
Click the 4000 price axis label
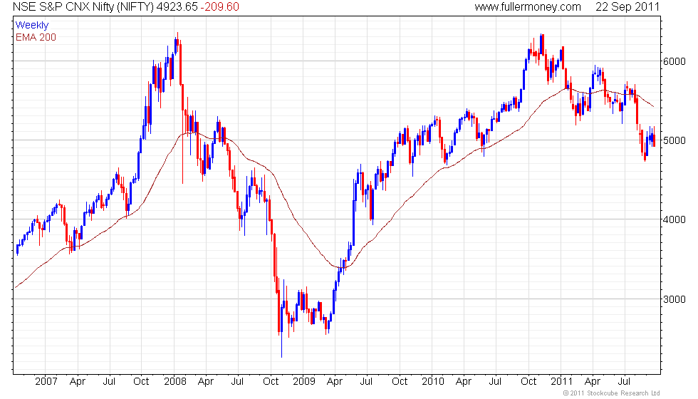pyautogui.click(x=674, y=219)
